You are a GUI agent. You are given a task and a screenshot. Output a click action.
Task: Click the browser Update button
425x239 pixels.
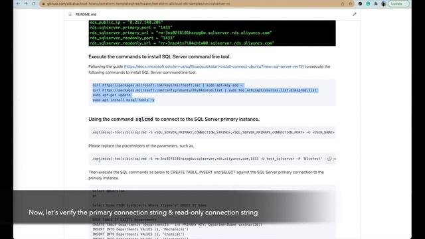398,4
